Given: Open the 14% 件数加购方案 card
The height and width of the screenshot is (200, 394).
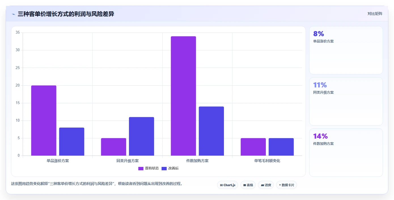Looking at the screenshot, I should 346,153.
